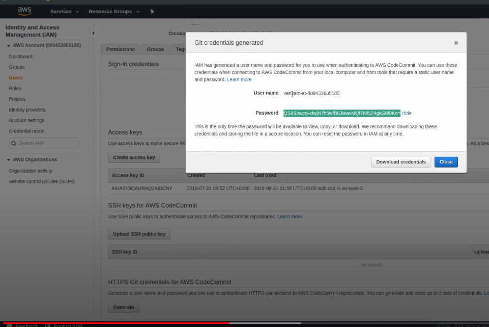
Task: Select Users in IAM sidebar
Action: (16, 78)
